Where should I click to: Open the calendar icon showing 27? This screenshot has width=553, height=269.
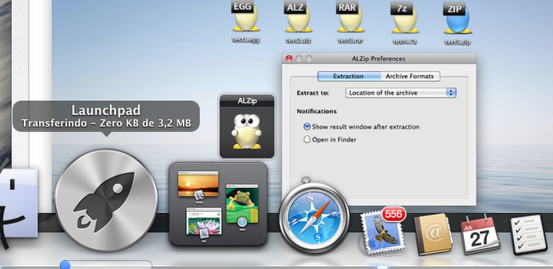480,234
